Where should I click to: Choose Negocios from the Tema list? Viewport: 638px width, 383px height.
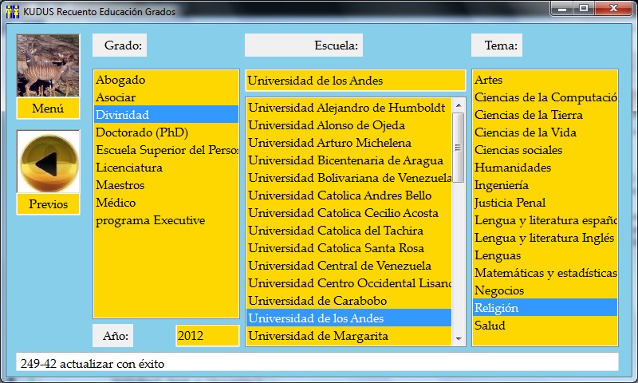498,290
